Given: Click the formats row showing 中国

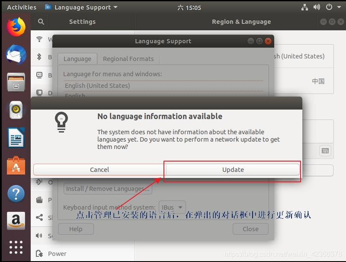Looking at the screenshot, I should pyautogui.click(x=304, y=81).
